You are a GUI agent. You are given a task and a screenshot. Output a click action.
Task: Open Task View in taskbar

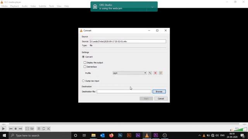[84, 136]
